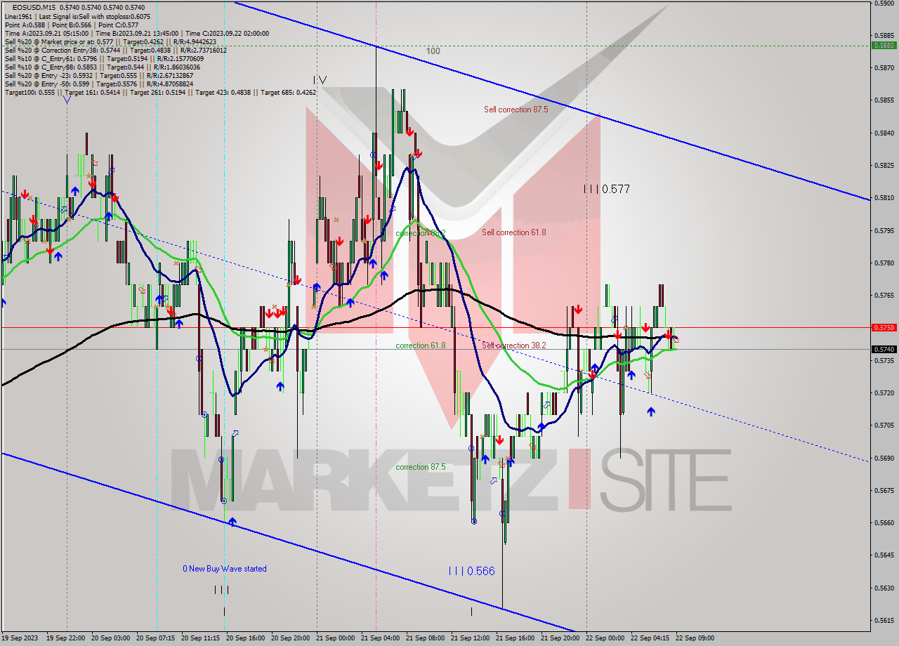Select the green 'correction 61.8' label

pyautogui.click(x=421, y=345)
